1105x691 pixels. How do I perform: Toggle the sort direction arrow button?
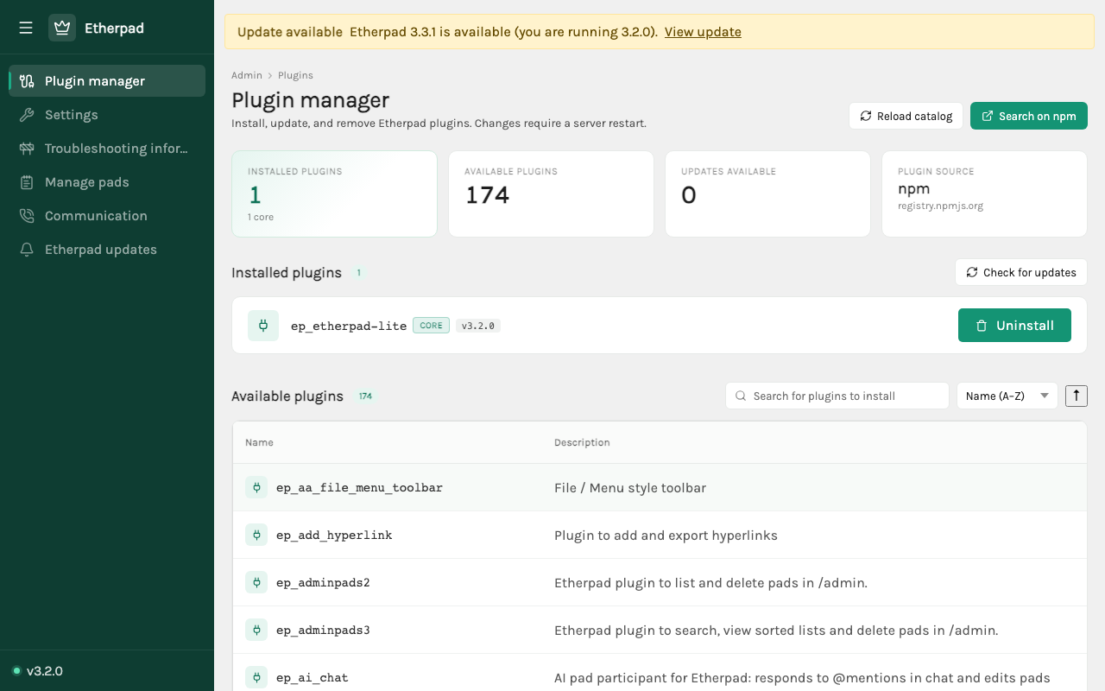[1077, 396]
